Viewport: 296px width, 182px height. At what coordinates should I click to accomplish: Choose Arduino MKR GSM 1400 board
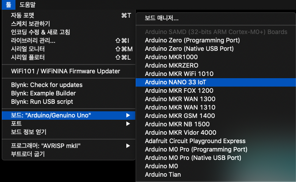coord(216,116)
